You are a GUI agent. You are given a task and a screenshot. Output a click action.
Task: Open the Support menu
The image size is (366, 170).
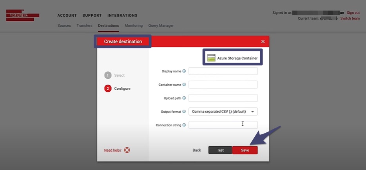pyautogui.click(x=92, y=16)
